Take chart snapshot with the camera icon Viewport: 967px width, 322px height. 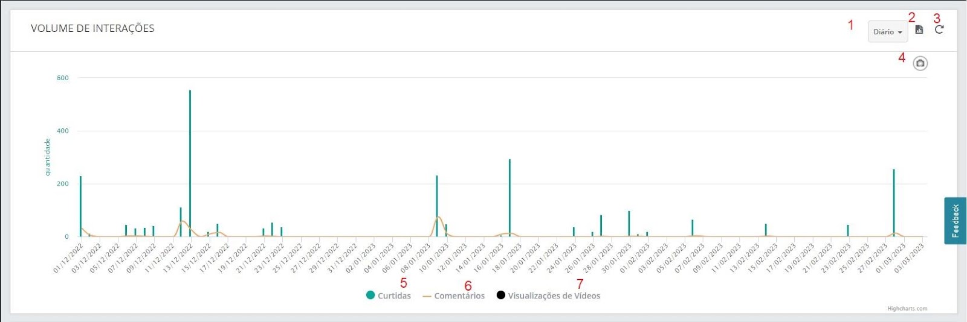coord(920,63)
